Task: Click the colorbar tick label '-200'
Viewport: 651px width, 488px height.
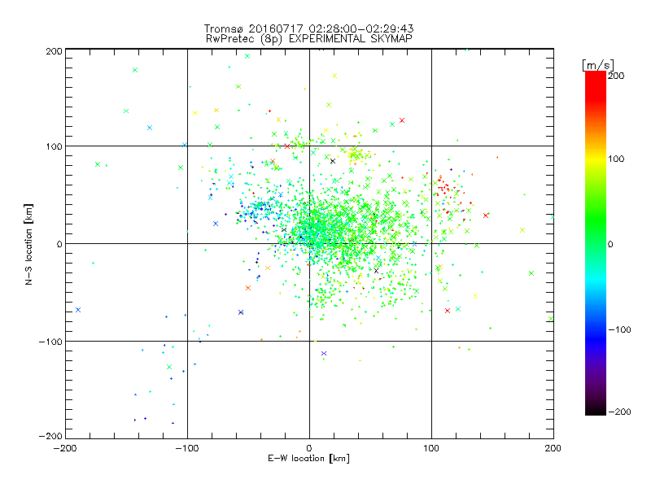Action: 619,412
